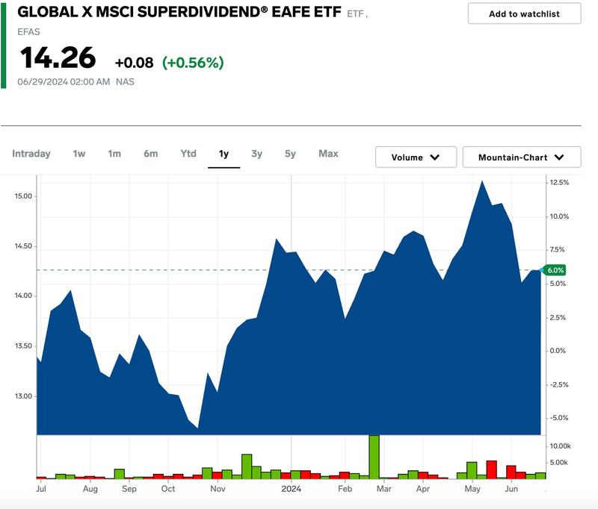Viewport: 598px width, 509px height.
Task: Click the +0.08 price change value
Action: point(135,63)
